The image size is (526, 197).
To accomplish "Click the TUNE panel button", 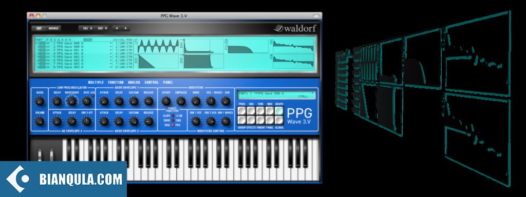I will (260, 111).
